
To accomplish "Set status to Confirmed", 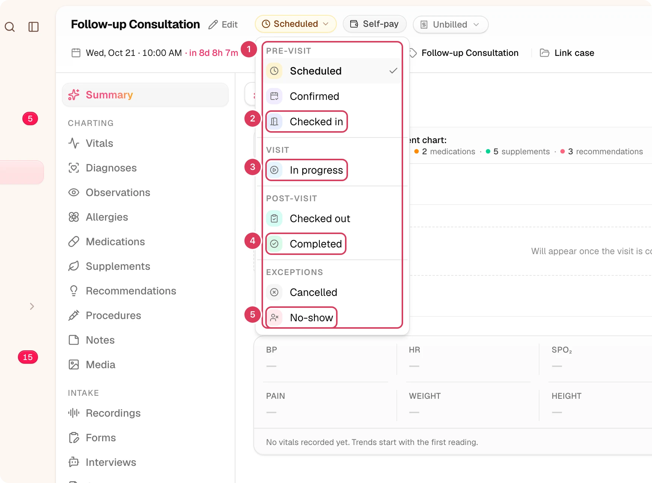I will tap(332, 96).
